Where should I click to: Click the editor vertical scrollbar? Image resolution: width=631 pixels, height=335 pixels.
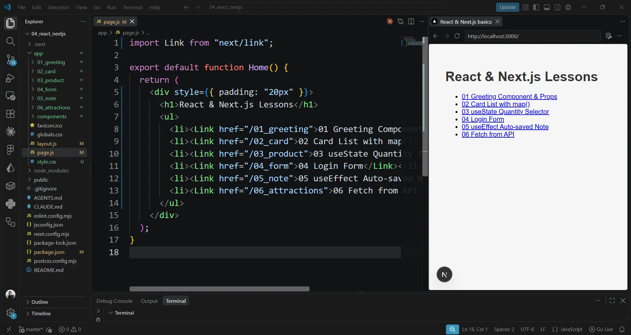point(425,107)
